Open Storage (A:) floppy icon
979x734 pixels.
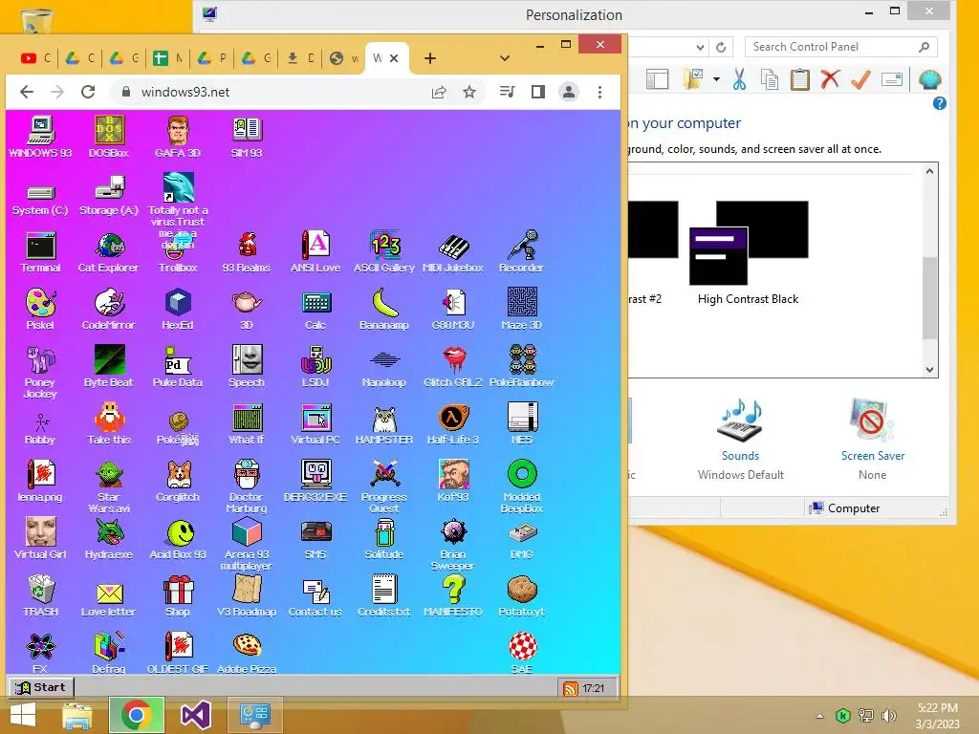point(109,195)
